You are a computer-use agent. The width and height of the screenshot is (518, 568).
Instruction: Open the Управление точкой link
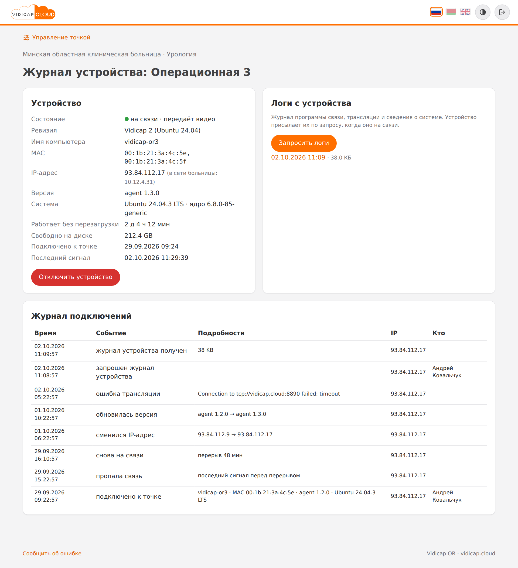coord(57,38)
